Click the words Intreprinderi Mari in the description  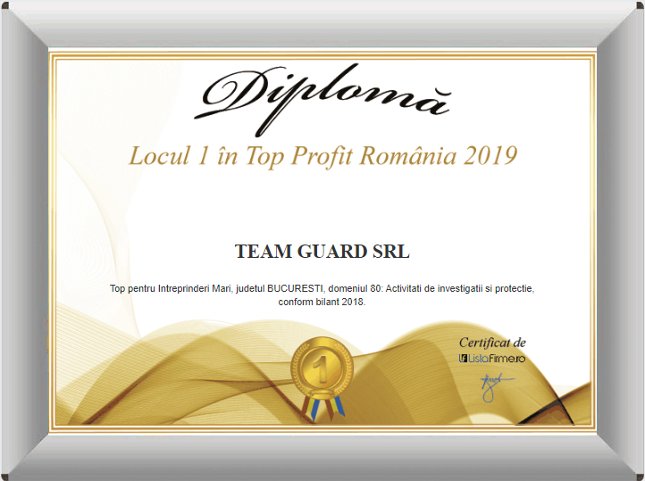(x=196, y=289)
